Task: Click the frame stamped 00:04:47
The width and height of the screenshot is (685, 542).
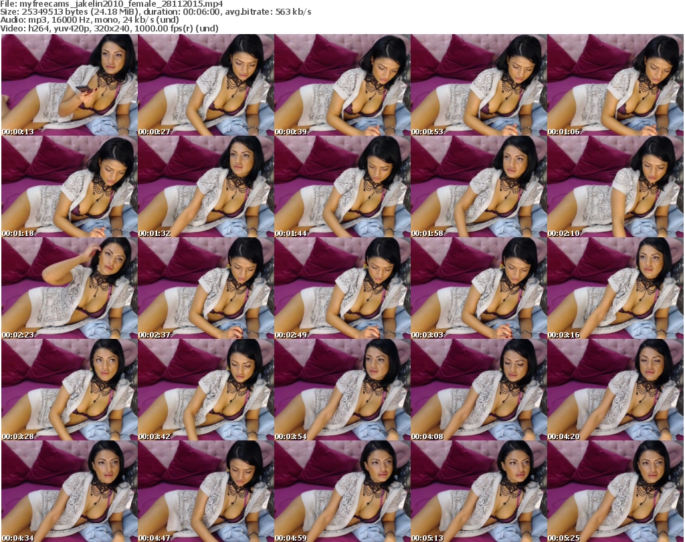Action: (206, 491)
